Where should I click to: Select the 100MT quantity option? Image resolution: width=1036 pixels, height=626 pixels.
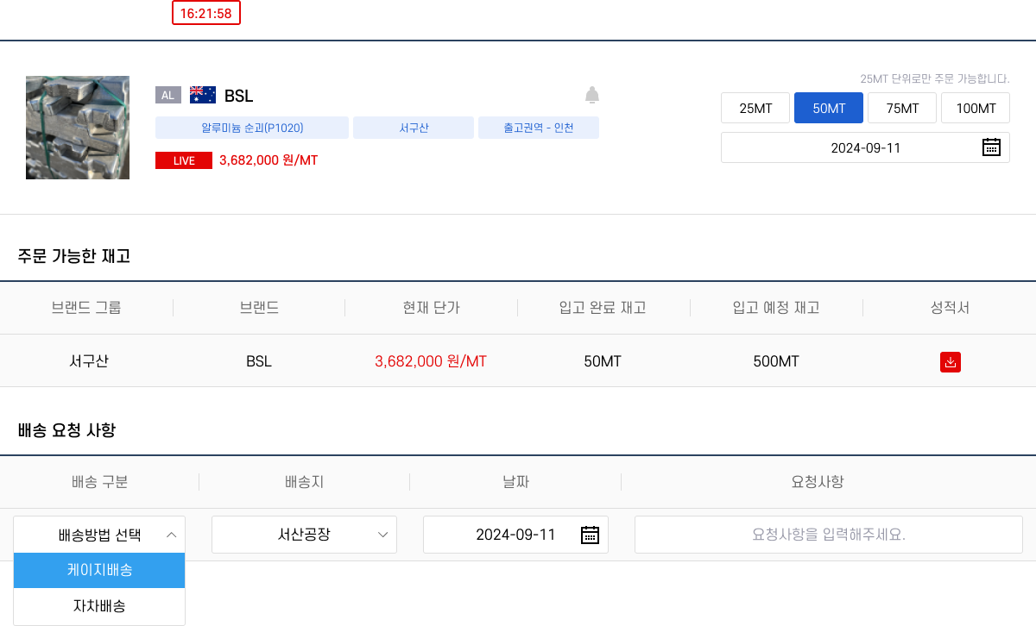[976, 109]
